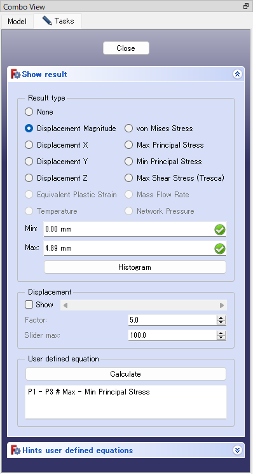Choose Displacement Z result type
The width and height of the screenshot is (253, 474).
coord(29,178)
